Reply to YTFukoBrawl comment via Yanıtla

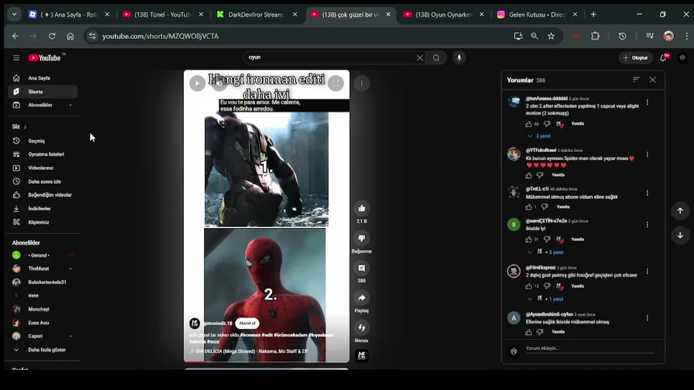point(558,175)
